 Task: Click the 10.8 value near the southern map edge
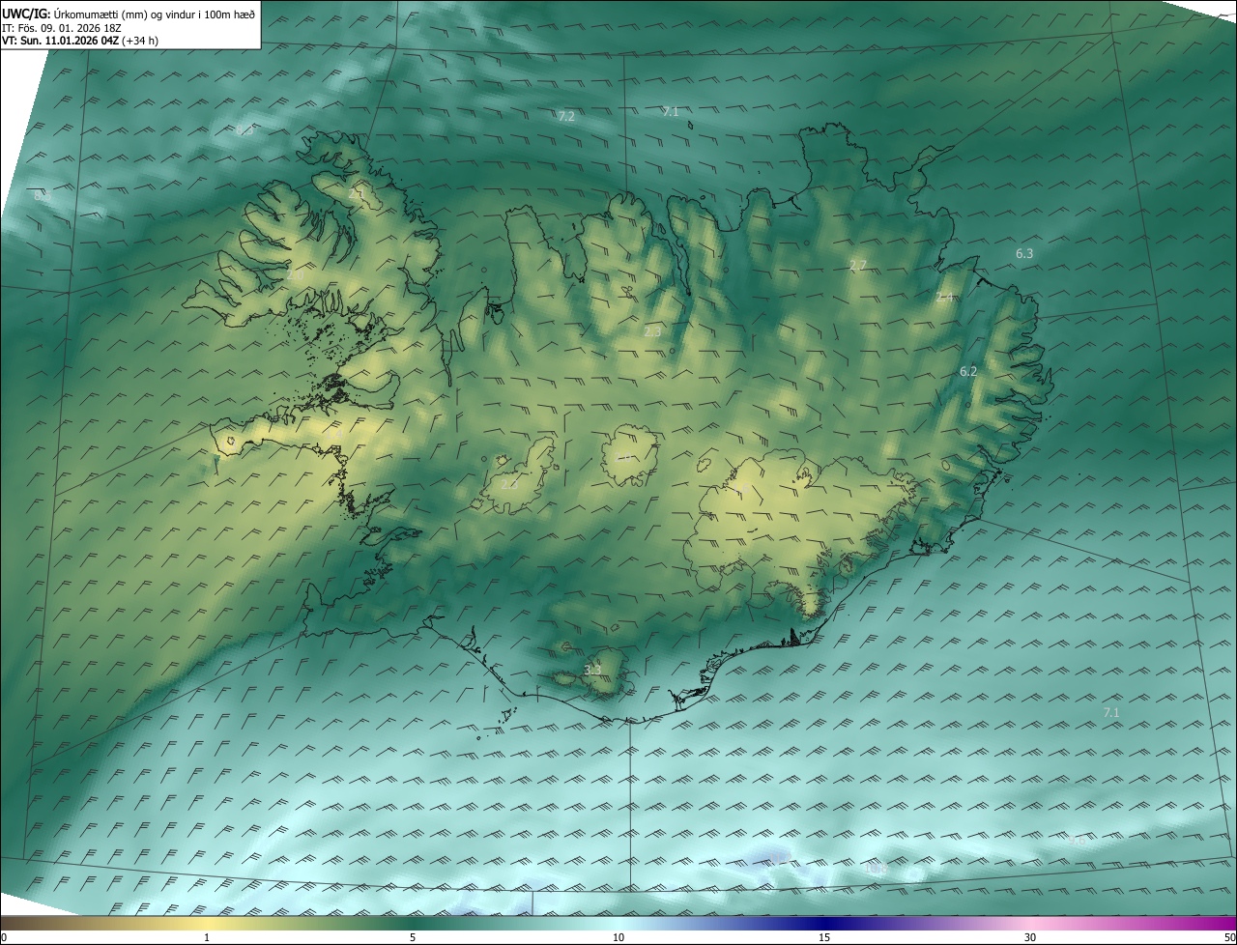(x=877, y=869)
